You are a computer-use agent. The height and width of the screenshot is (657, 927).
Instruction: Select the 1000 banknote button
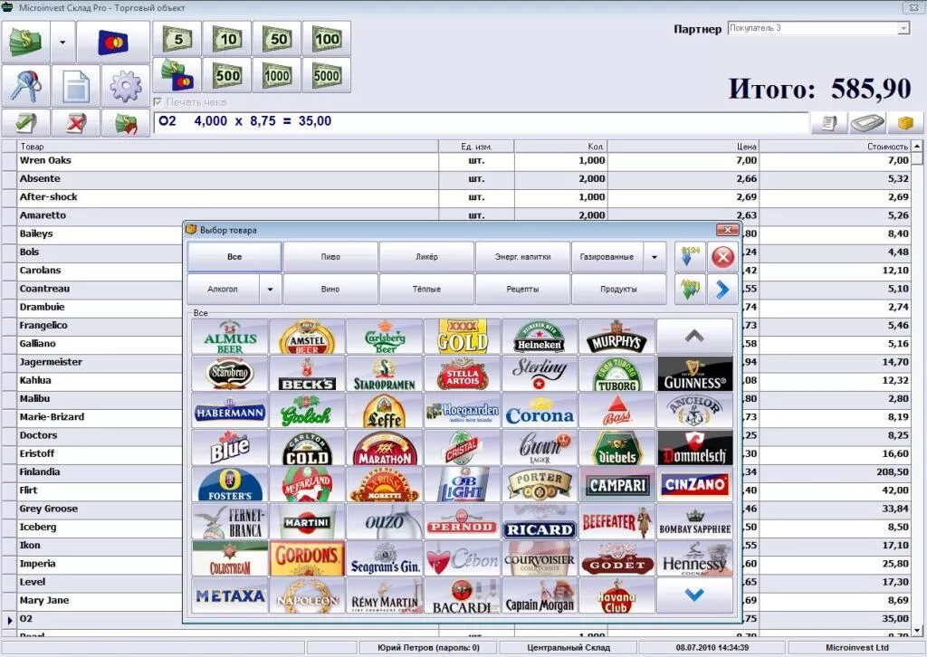[x=277, y=75]
